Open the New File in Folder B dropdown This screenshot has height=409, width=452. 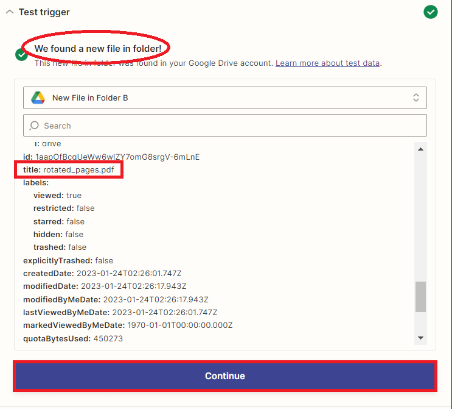(224, 98)
